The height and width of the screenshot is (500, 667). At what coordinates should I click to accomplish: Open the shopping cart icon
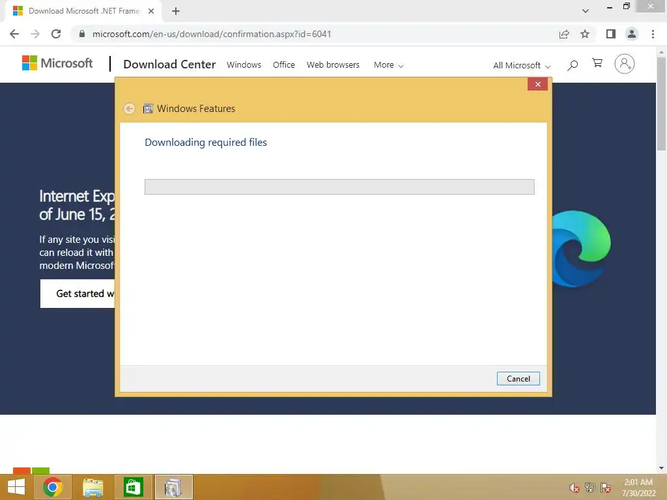[x=597, y=63]
